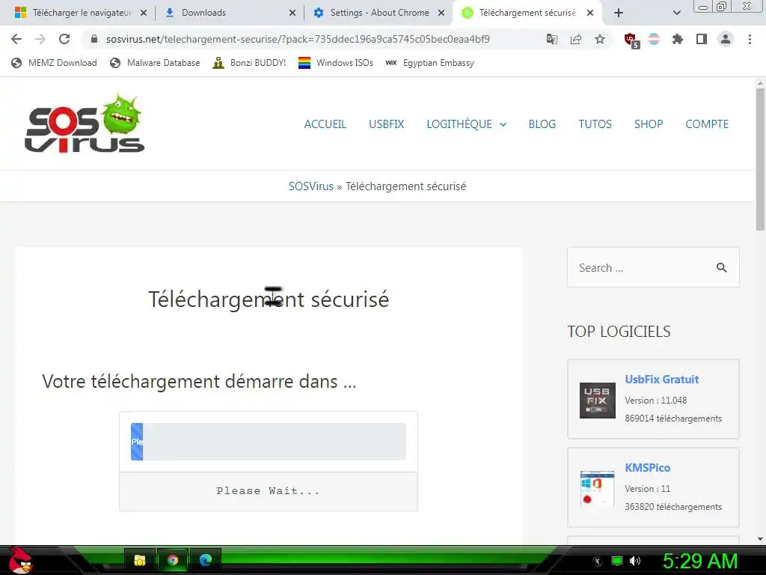Click the SOSVirus breadcrumb link
Image resolution: width=766 pixels, height=575 pixels.
tap(310, 186)
